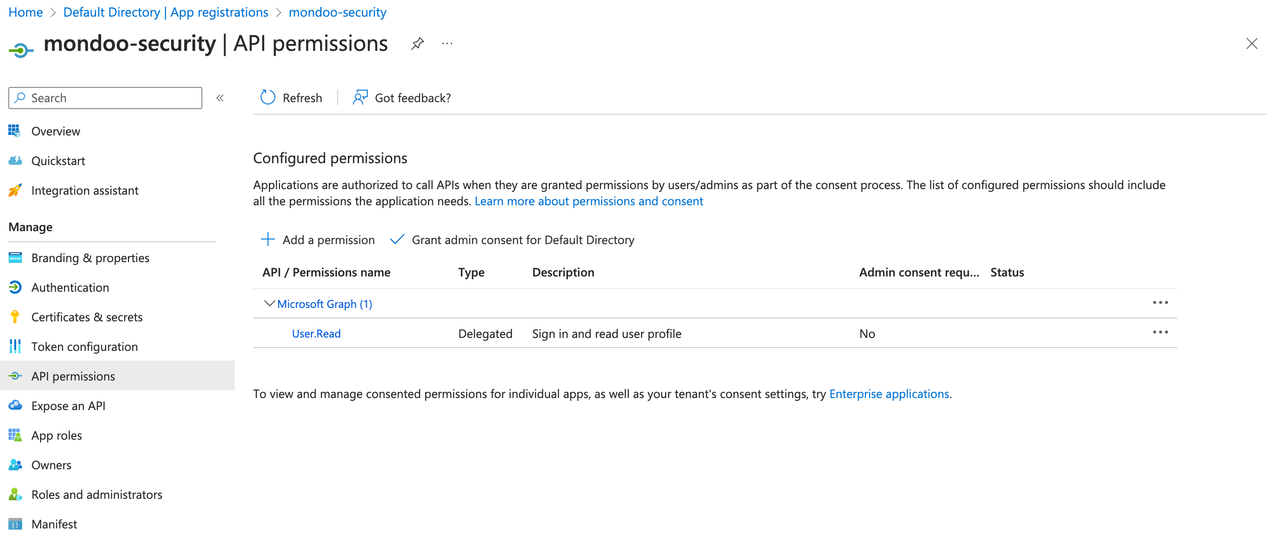The height and width of the screenshot is (552, 1277).
Task: Open the User.Read row ellipsis menu
Action: [x=1160, y=333]
